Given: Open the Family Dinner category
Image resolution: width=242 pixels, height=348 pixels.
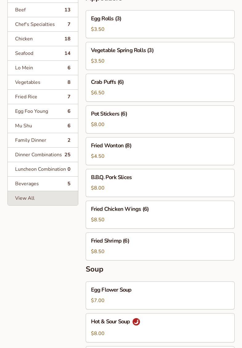Looking at the screenshot, I should tap(43, 140).
